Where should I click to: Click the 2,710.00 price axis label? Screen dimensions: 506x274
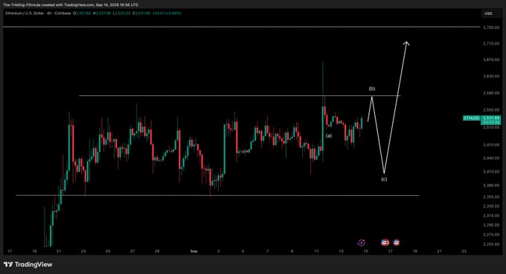[491, 44]
